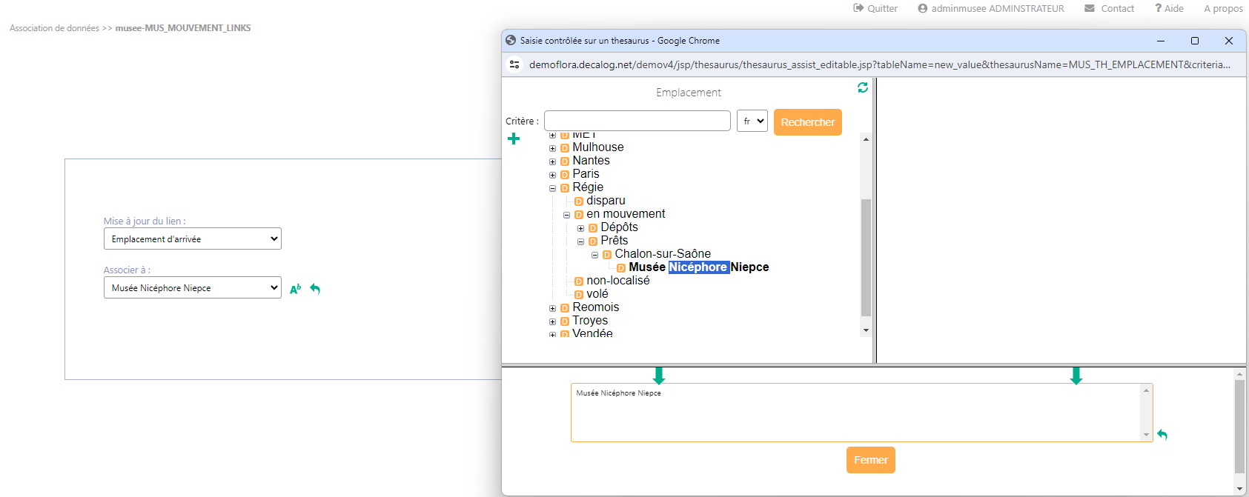Click the right green down arrow
Viewport: 1249px width, 497px height.
point(1076,376)
